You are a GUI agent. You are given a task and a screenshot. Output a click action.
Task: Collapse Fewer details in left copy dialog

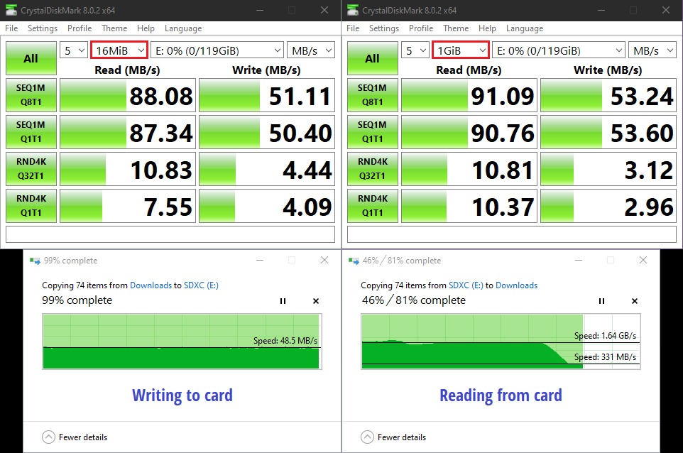point(49,437)
